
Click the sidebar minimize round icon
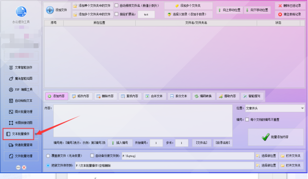tap(18, 167)
